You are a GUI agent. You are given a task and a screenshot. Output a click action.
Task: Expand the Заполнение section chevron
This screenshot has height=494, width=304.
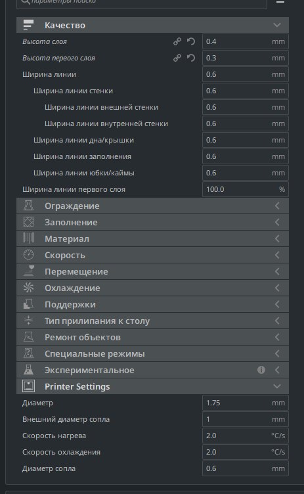coord(277,222)
